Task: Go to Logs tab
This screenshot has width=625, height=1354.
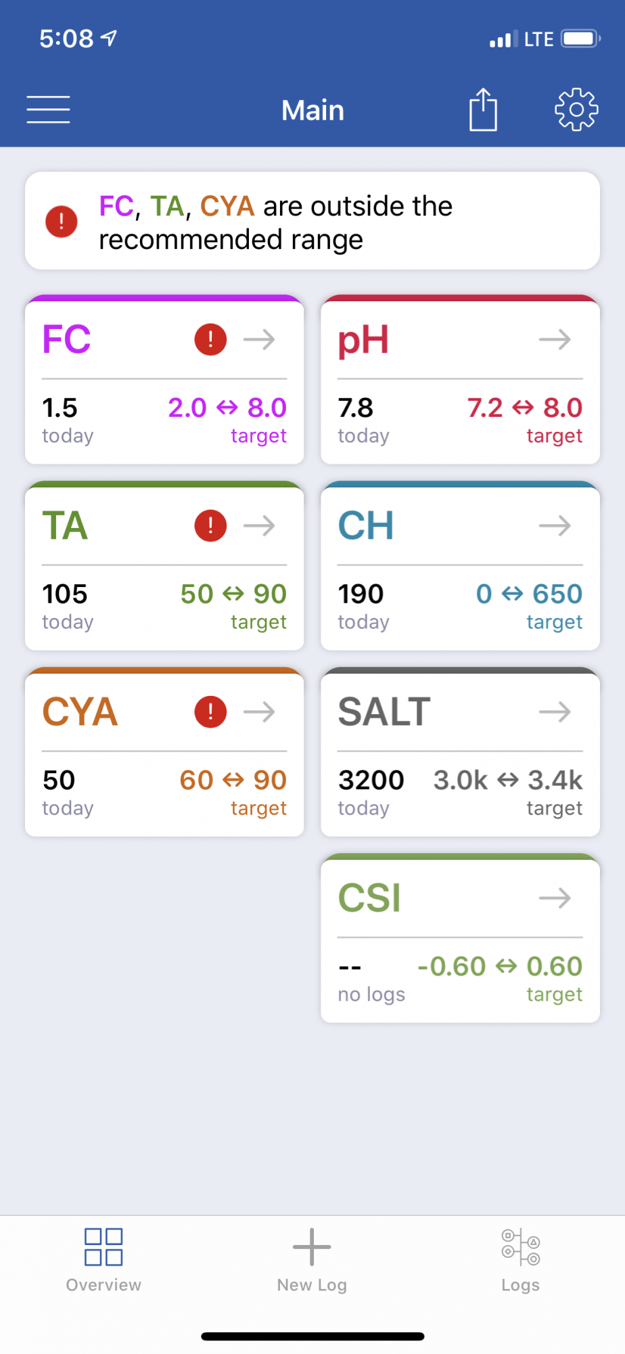Action: pyautogui.click(x=520, y=1261)
